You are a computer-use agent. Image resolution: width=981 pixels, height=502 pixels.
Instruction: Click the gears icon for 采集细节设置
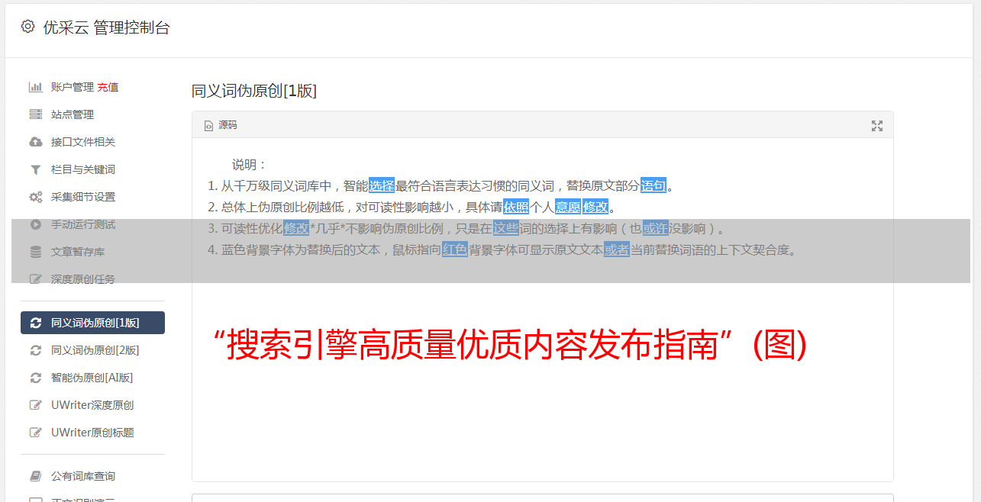tap(35, 197)
